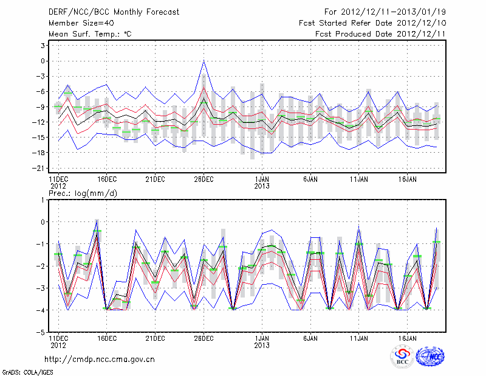Click the -5 label on precipitation y-axis

[43, 333]
